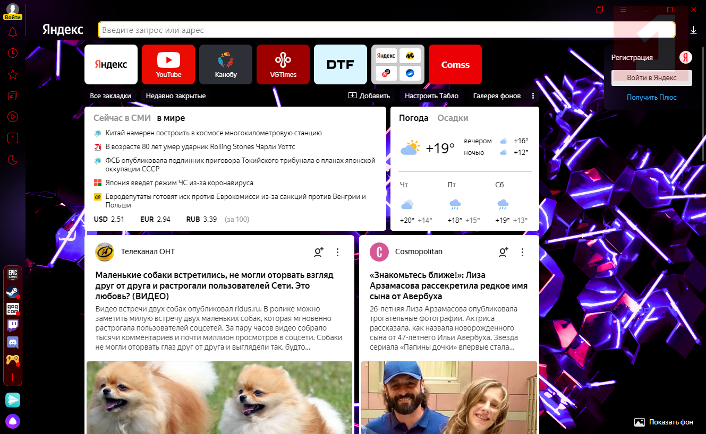706x434 pixels.
Task: Open the Comss tile
Action: (x=455, y=64)
